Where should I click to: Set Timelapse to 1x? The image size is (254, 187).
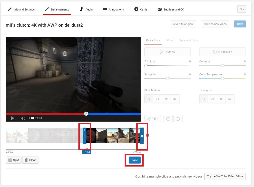204,99
